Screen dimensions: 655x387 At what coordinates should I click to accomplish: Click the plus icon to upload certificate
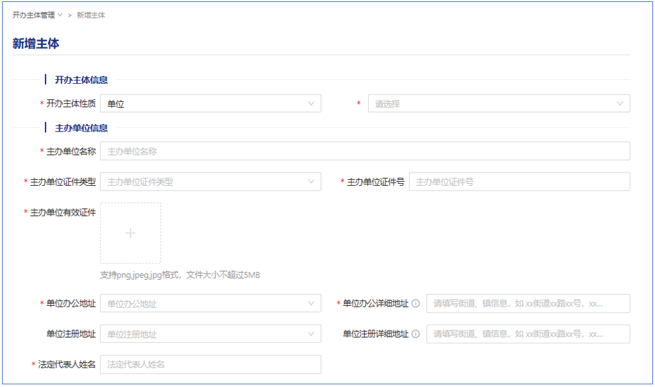coord(130,233)
